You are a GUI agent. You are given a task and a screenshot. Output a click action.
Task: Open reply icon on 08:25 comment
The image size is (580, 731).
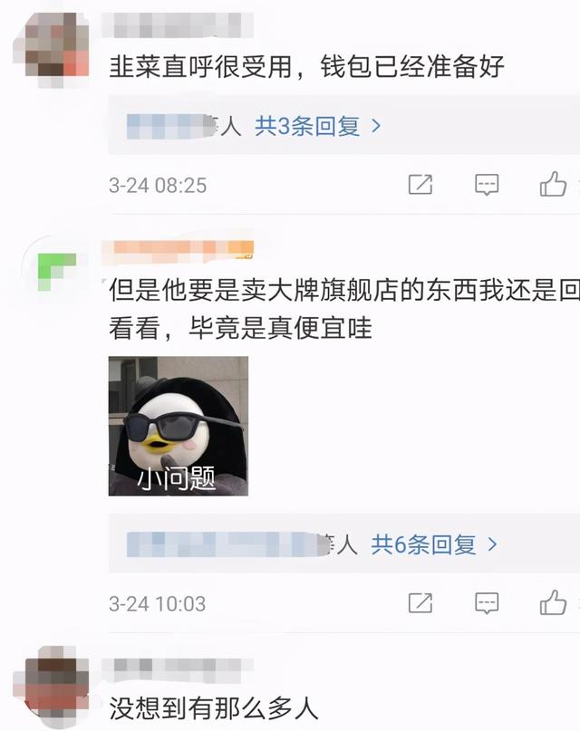(x=487, y=185)
